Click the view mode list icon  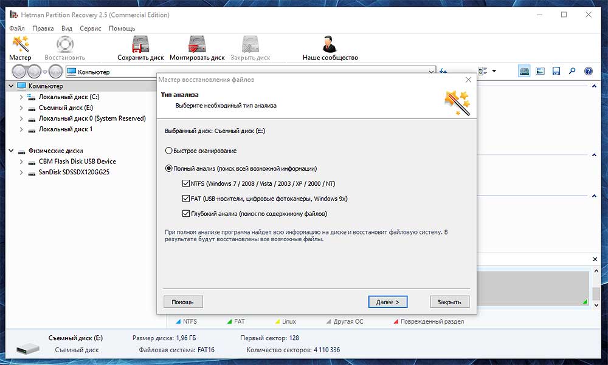[482, 71]
